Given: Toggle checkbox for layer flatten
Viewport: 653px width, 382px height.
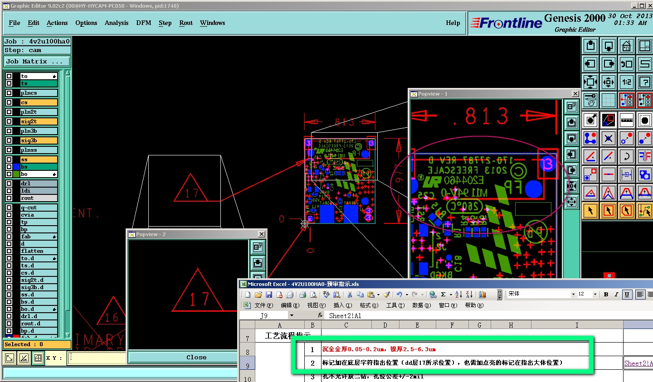Looking at the screenshot, I should (9, 251).
